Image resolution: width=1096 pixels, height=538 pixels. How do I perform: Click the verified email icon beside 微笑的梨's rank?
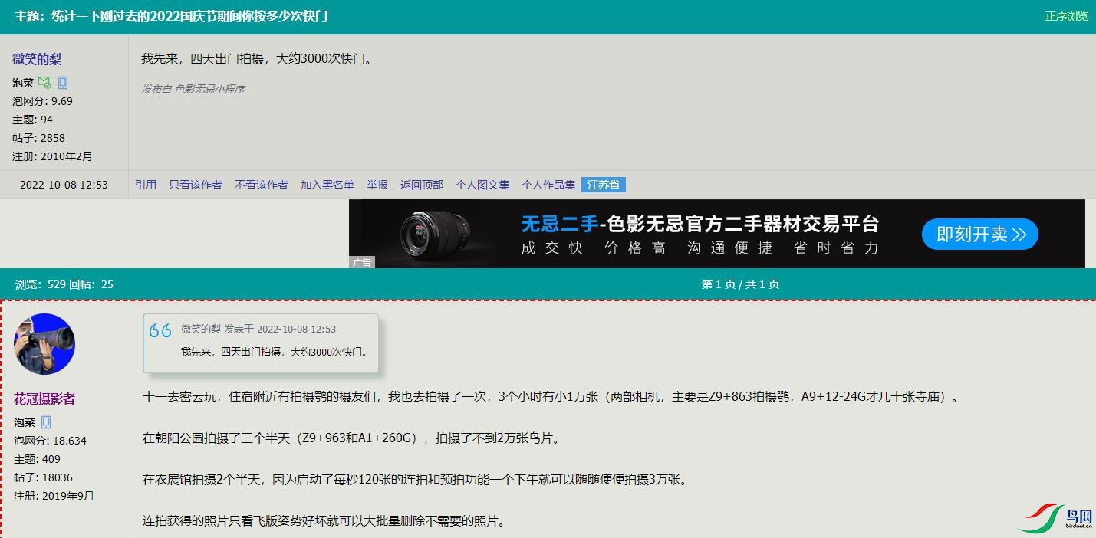click(44, 83)
